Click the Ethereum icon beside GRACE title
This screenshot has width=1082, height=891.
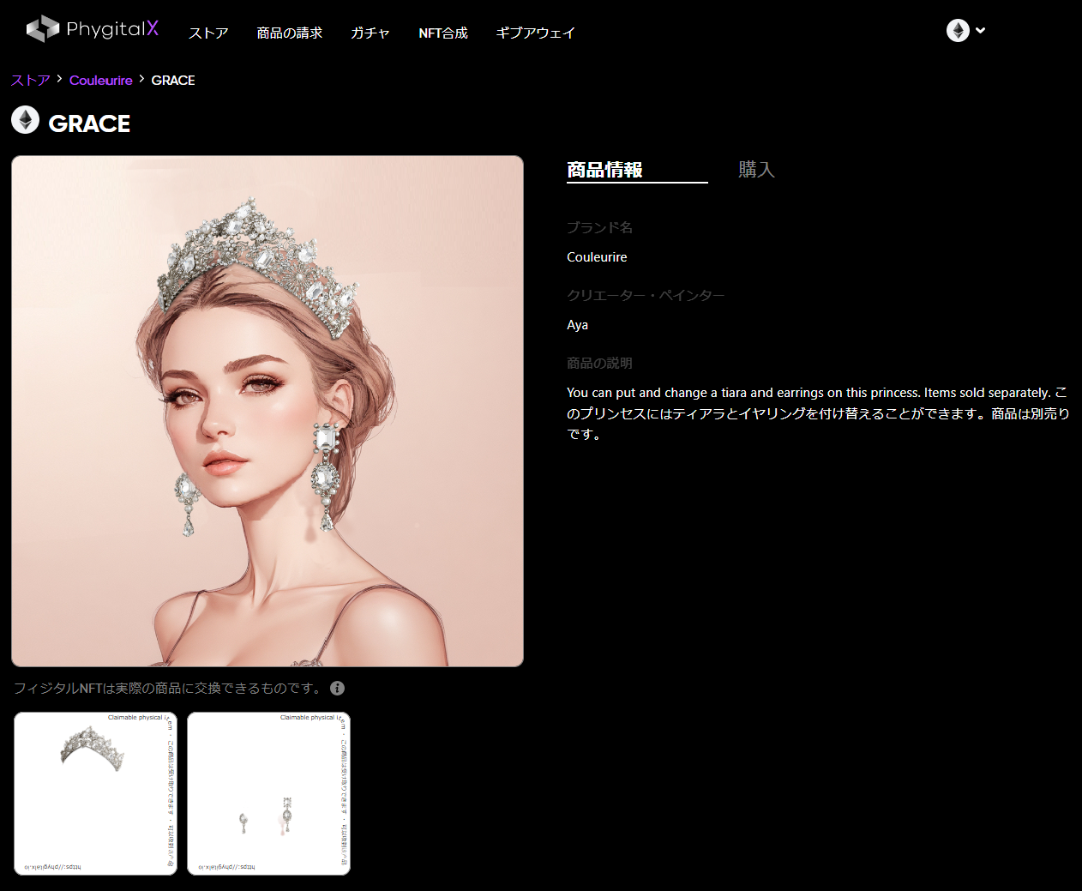pyautogui.click(x=26, y=120)
